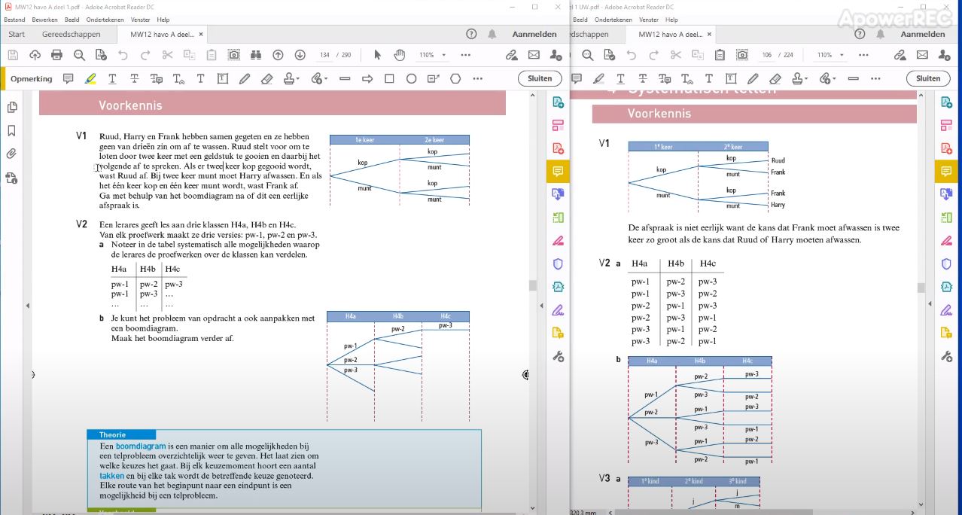Open the stamp tool dropdown in UW.pdf window
962x515 pixels.
(x=801, y=78)
